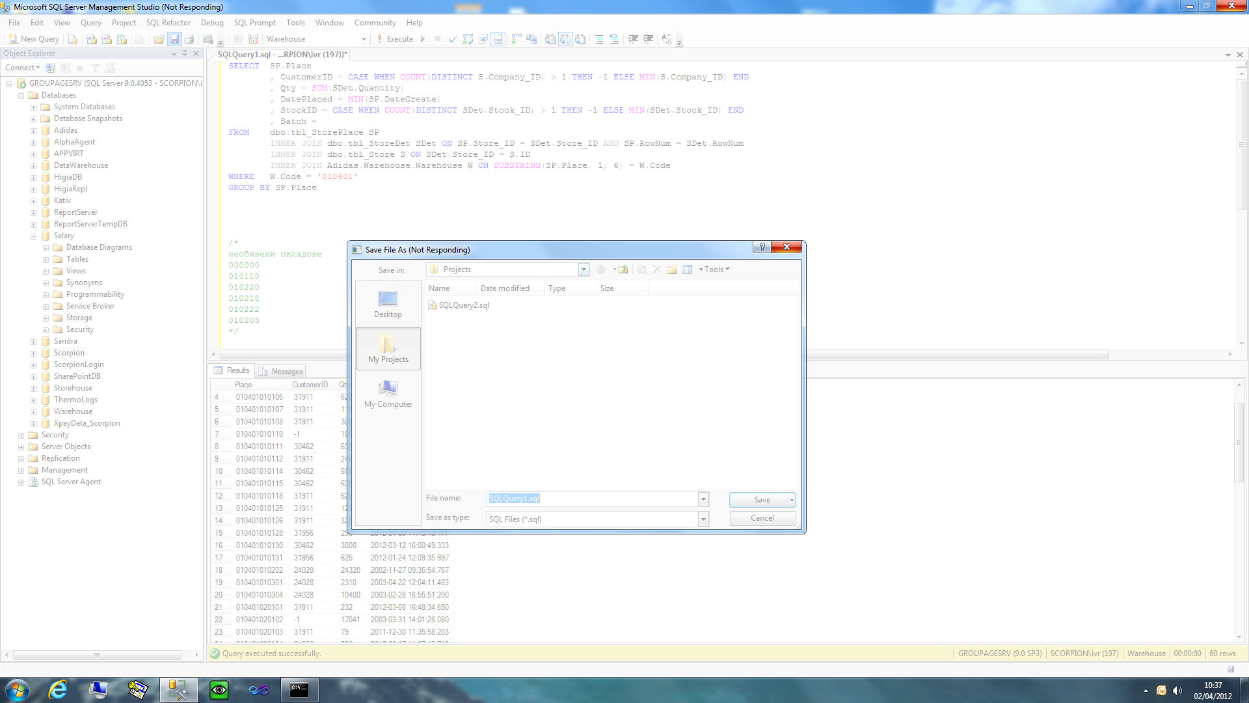Click the Cancel button in dialog
Image resolution: width=1249 pixels, height=703 pixels.
(x=762, y=518)
